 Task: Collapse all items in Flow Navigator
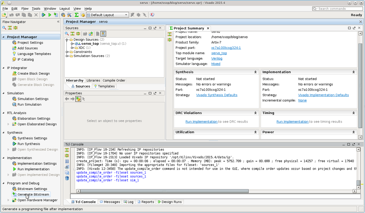[x=10, y=28]
